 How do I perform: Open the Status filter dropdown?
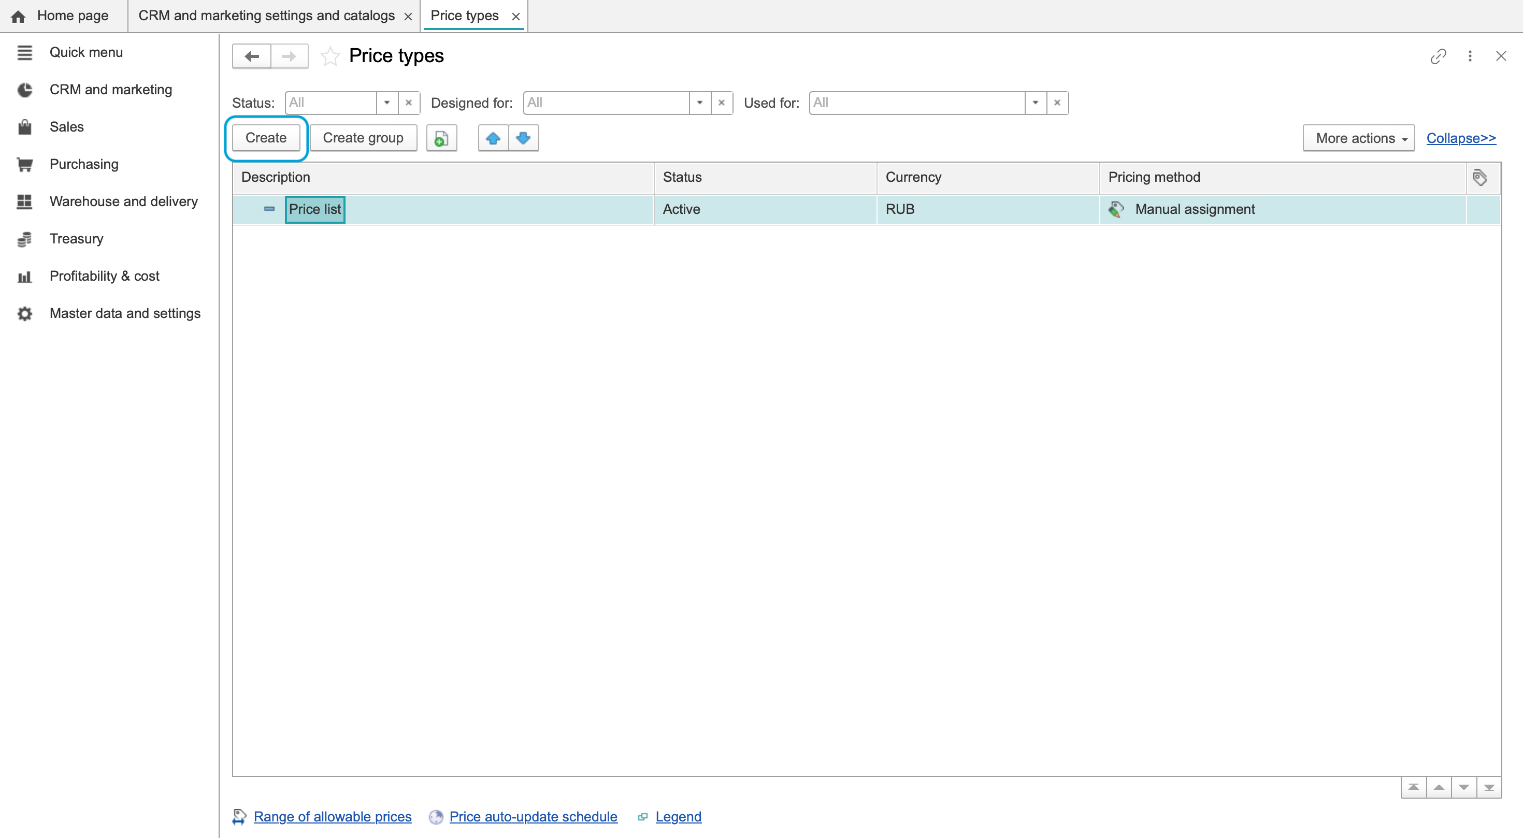[386, 103]
